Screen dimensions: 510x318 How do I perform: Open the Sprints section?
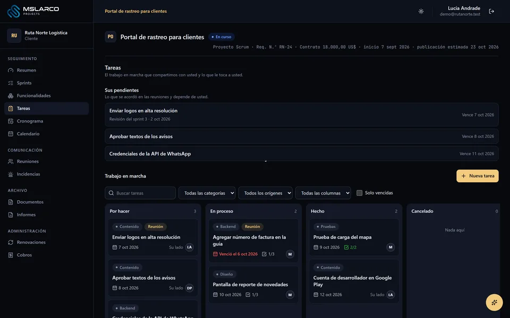click(x=47, y=83)
